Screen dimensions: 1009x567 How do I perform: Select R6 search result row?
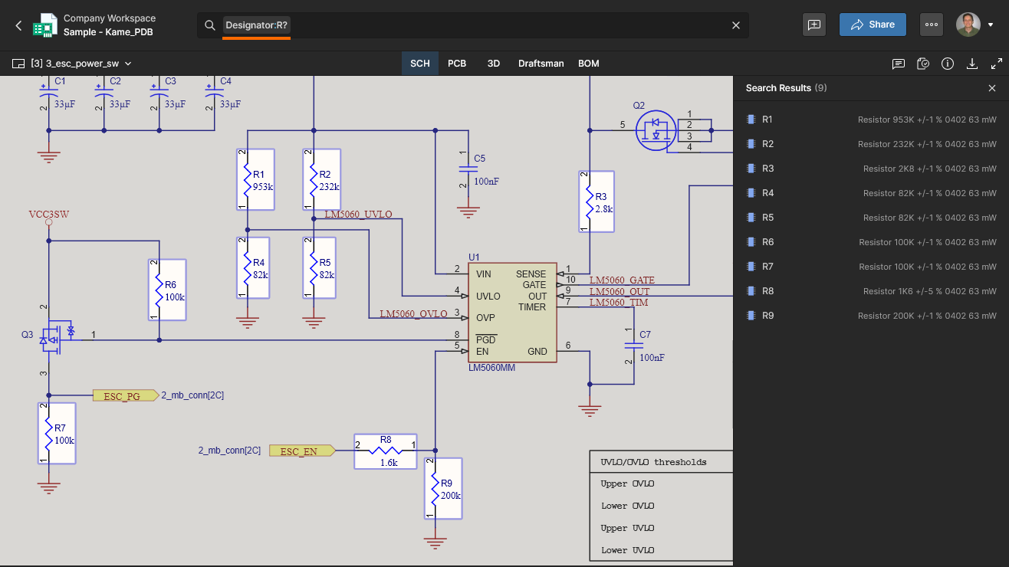pos(871,242)
